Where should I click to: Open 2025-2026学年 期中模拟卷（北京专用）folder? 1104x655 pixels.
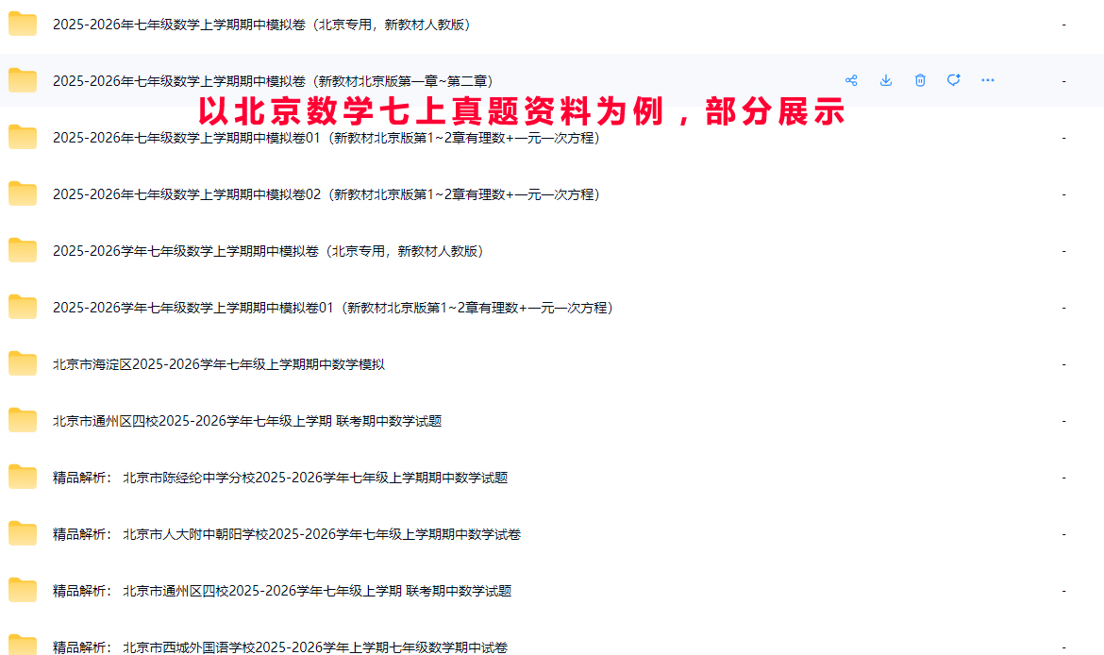tap(268, 251)
